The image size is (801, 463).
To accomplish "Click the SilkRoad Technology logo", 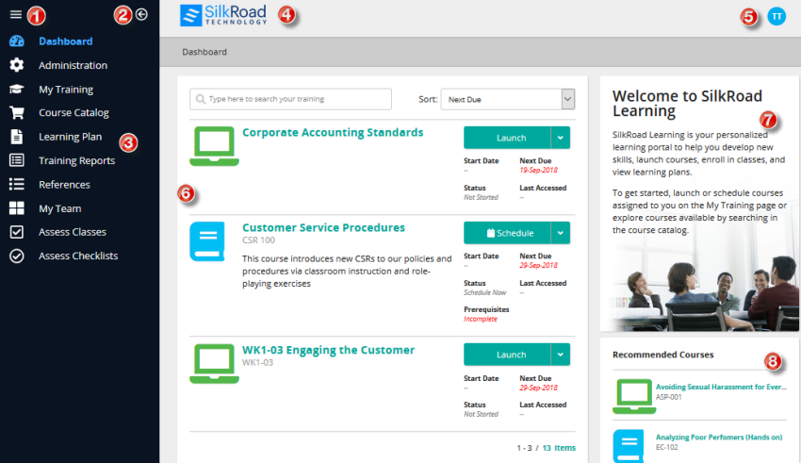I will 223,15.
